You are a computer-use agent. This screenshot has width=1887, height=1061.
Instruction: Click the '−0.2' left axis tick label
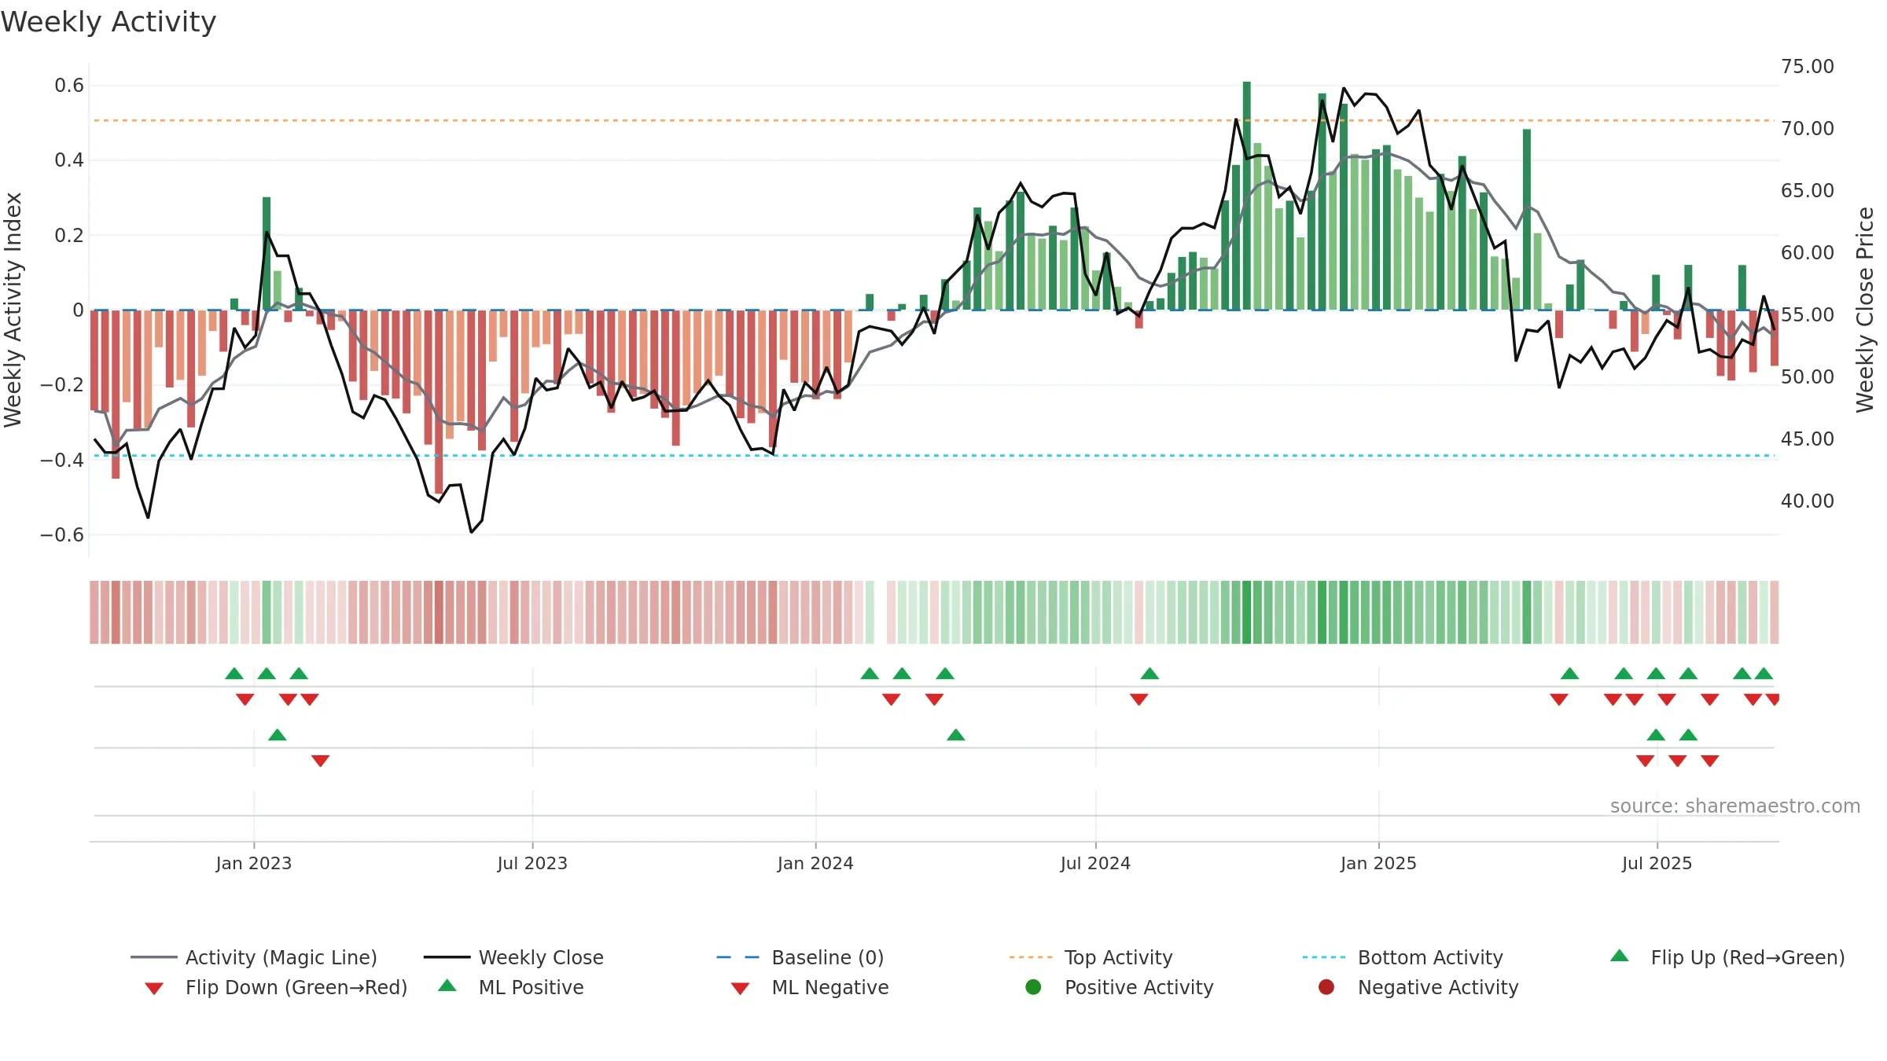click(x=62, y=384)
